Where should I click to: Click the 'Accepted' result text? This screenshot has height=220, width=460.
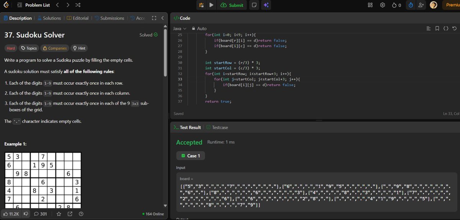tap(189, 142)
